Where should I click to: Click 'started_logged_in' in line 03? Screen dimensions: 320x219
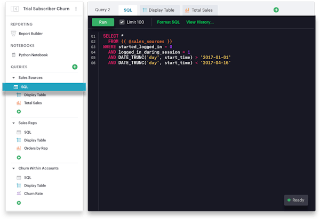pos(140,47)
